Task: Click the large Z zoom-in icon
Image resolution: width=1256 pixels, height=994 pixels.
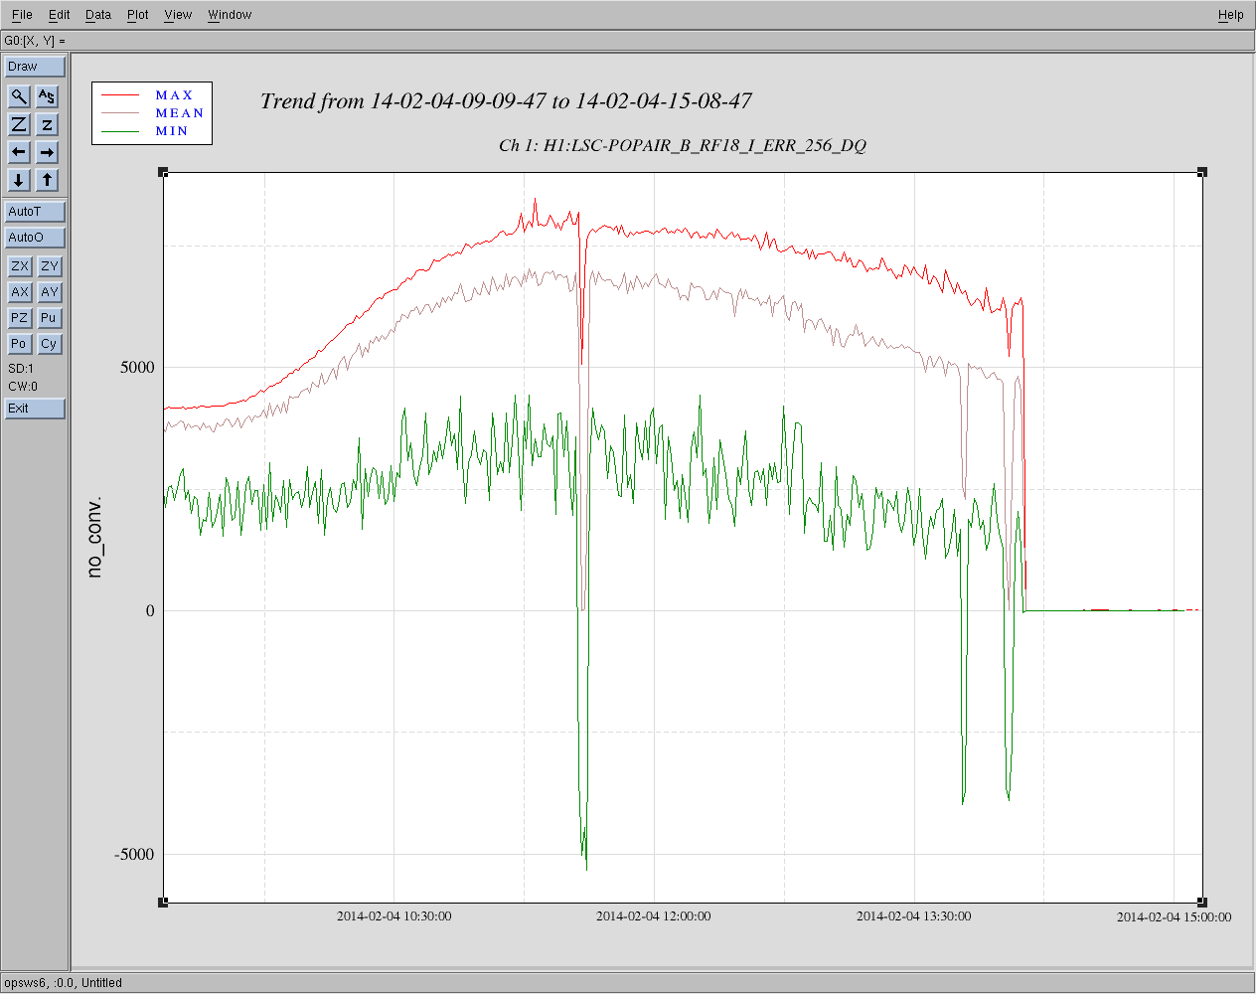Action: pyautogui.click(x=19, y=124)
